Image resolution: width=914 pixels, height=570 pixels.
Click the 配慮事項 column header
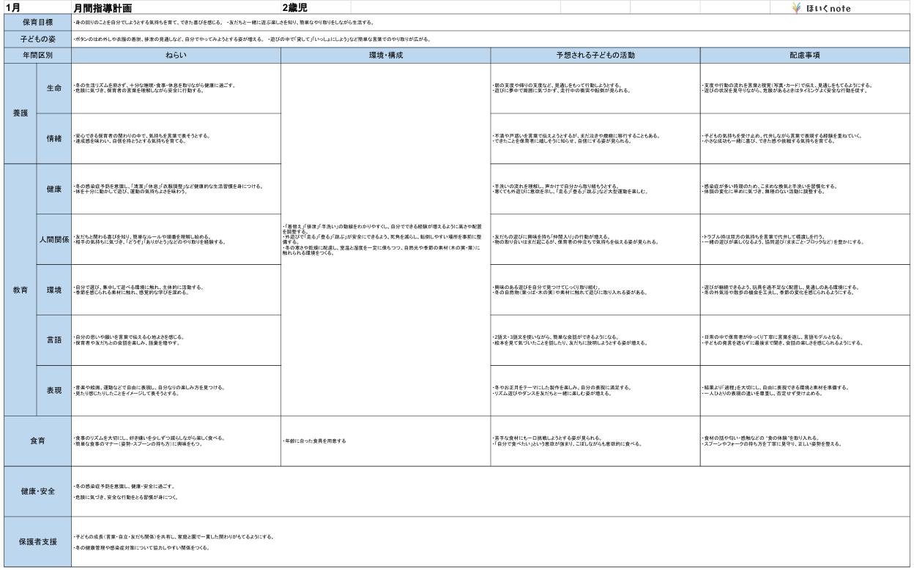click(805, 55)
